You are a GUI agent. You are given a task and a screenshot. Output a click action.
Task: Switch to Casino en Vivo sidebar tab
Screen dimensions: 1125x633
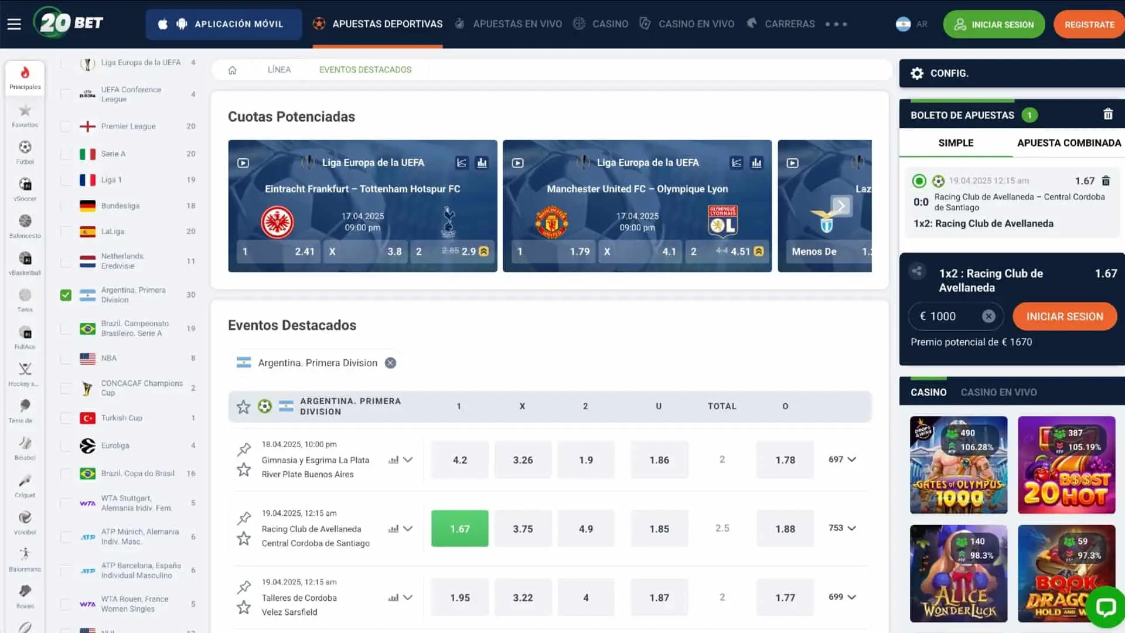(x=998, y=393)
